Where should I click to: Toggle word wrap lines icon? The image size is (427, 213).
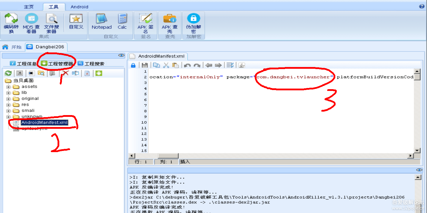pos(230,65)
